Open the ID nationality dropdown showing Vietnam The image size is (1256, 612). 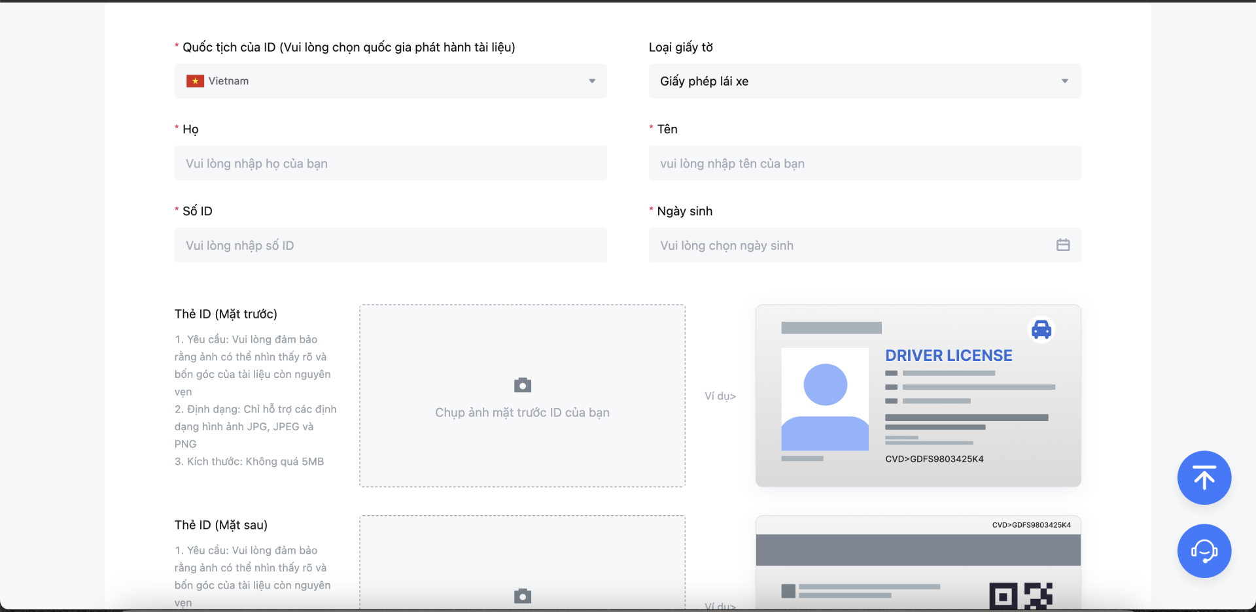coord(391,81)
